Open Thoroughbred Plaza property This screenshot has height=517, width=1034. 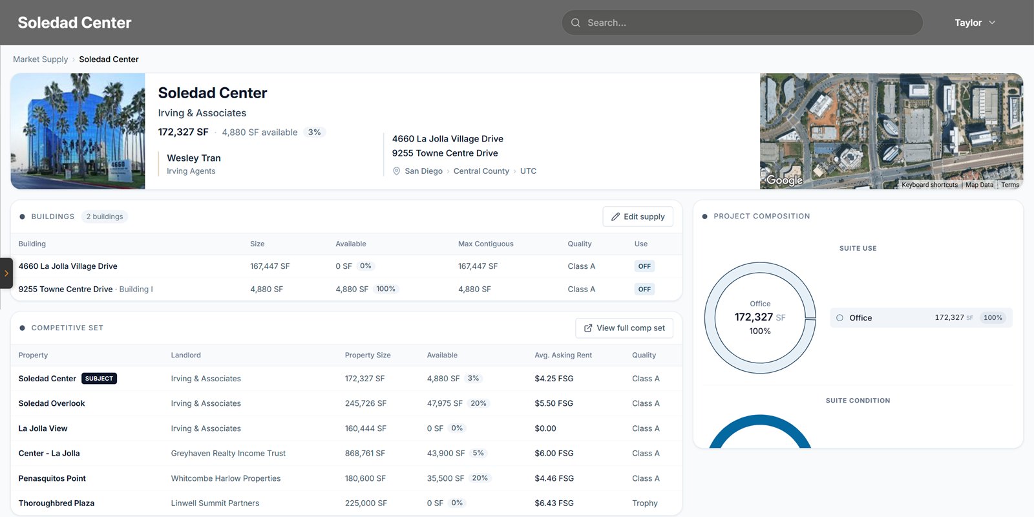(x=56, y=503)
